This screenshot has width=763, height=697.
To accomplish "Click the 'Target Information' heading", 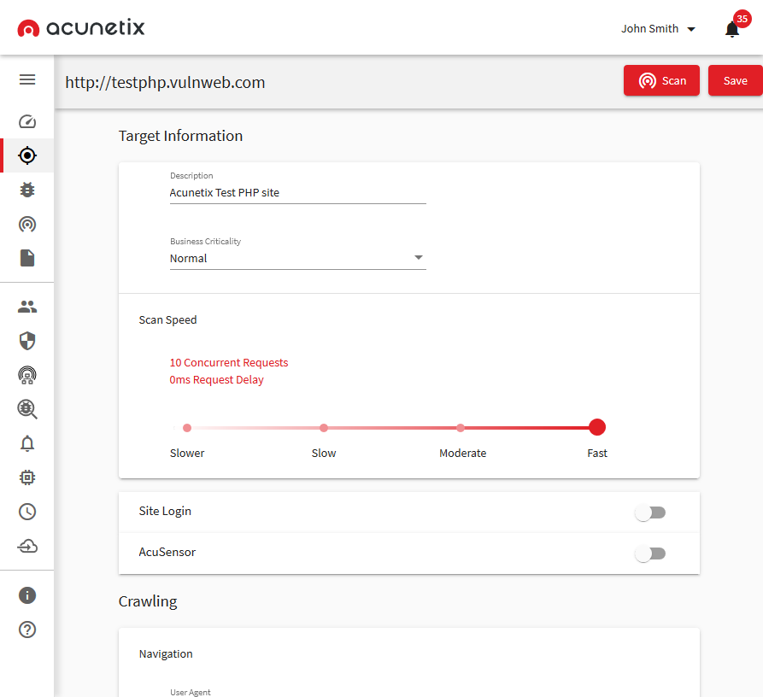I will pyautogui.click(x=180, y=136).
